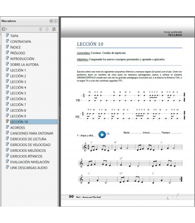Click the bookmark icon beside ÍNDICE
The image size is (195, 223).
[7, 47]
